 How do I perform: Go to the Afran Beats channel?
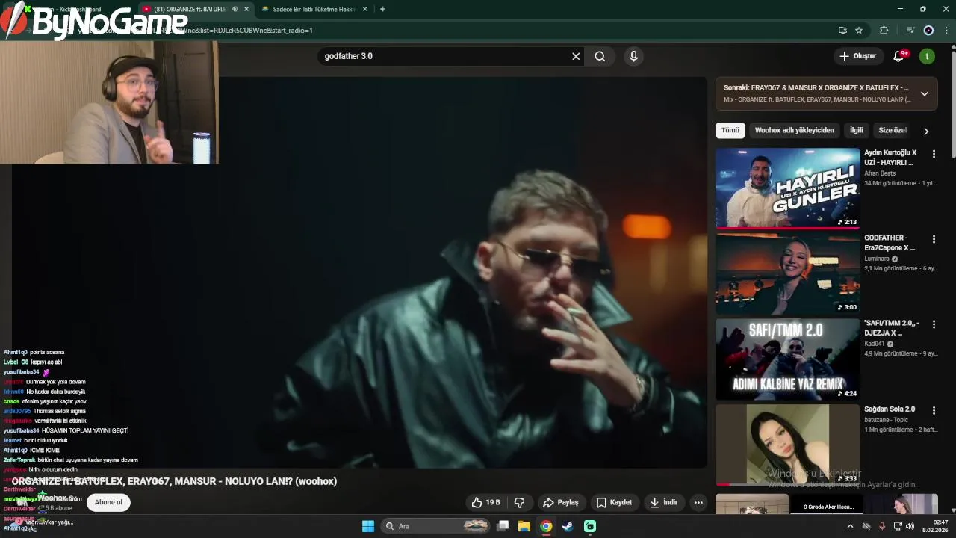pyautogui.click(x=880, y=173)
